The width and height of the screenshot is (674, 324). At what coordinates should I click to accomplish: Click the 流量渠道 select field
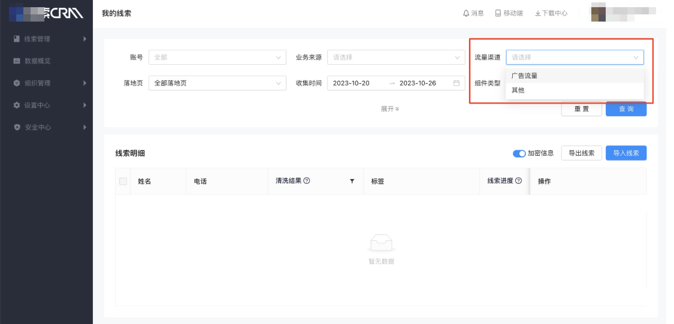(x=575, y=57)
